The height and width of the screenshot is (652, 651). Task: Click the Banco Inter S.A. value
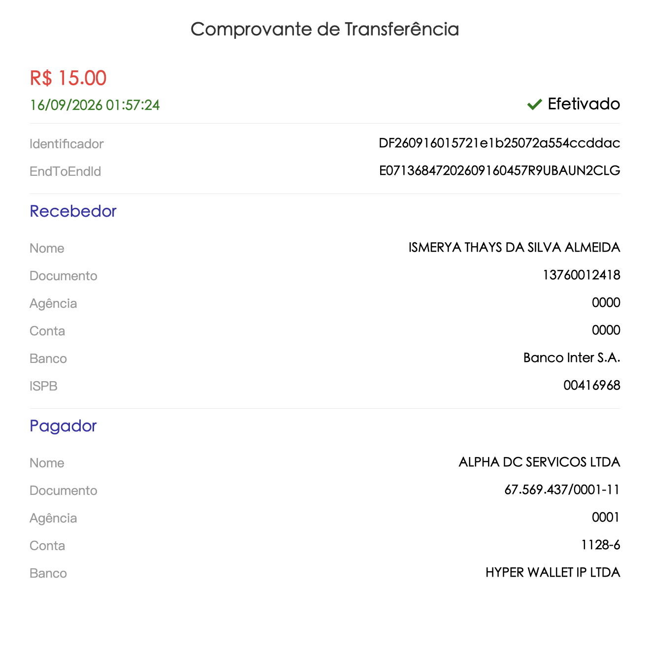(x=572, y=358)
